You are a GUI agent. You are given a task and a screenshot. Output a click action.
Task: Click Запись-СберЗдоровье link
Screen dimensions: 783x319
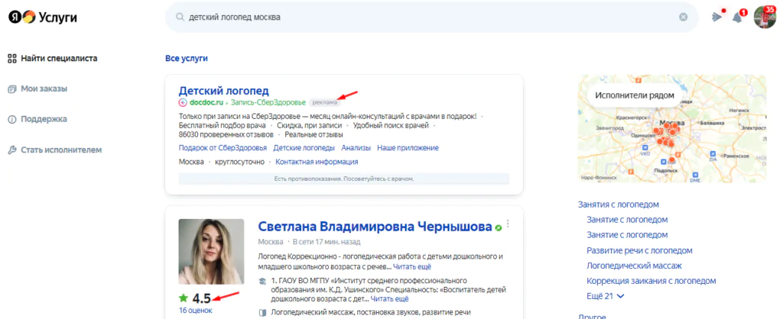(268, 103)
